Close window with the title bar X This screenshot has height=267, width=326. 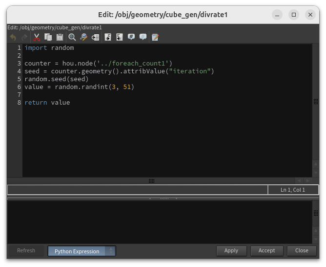pyautogui.click(x=310, y=15)
